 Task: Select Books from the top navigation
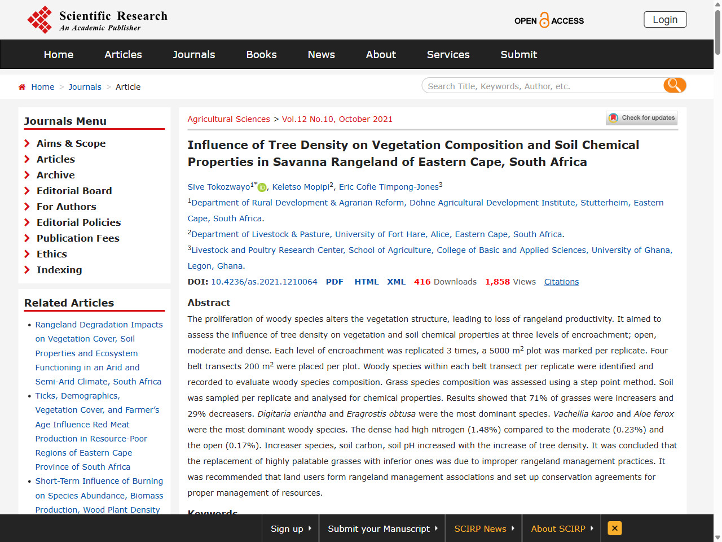[261, 54]
